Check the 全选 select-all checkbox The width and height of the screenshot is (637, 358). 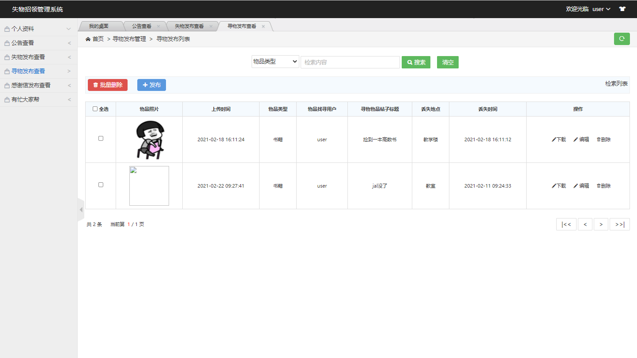95,109
